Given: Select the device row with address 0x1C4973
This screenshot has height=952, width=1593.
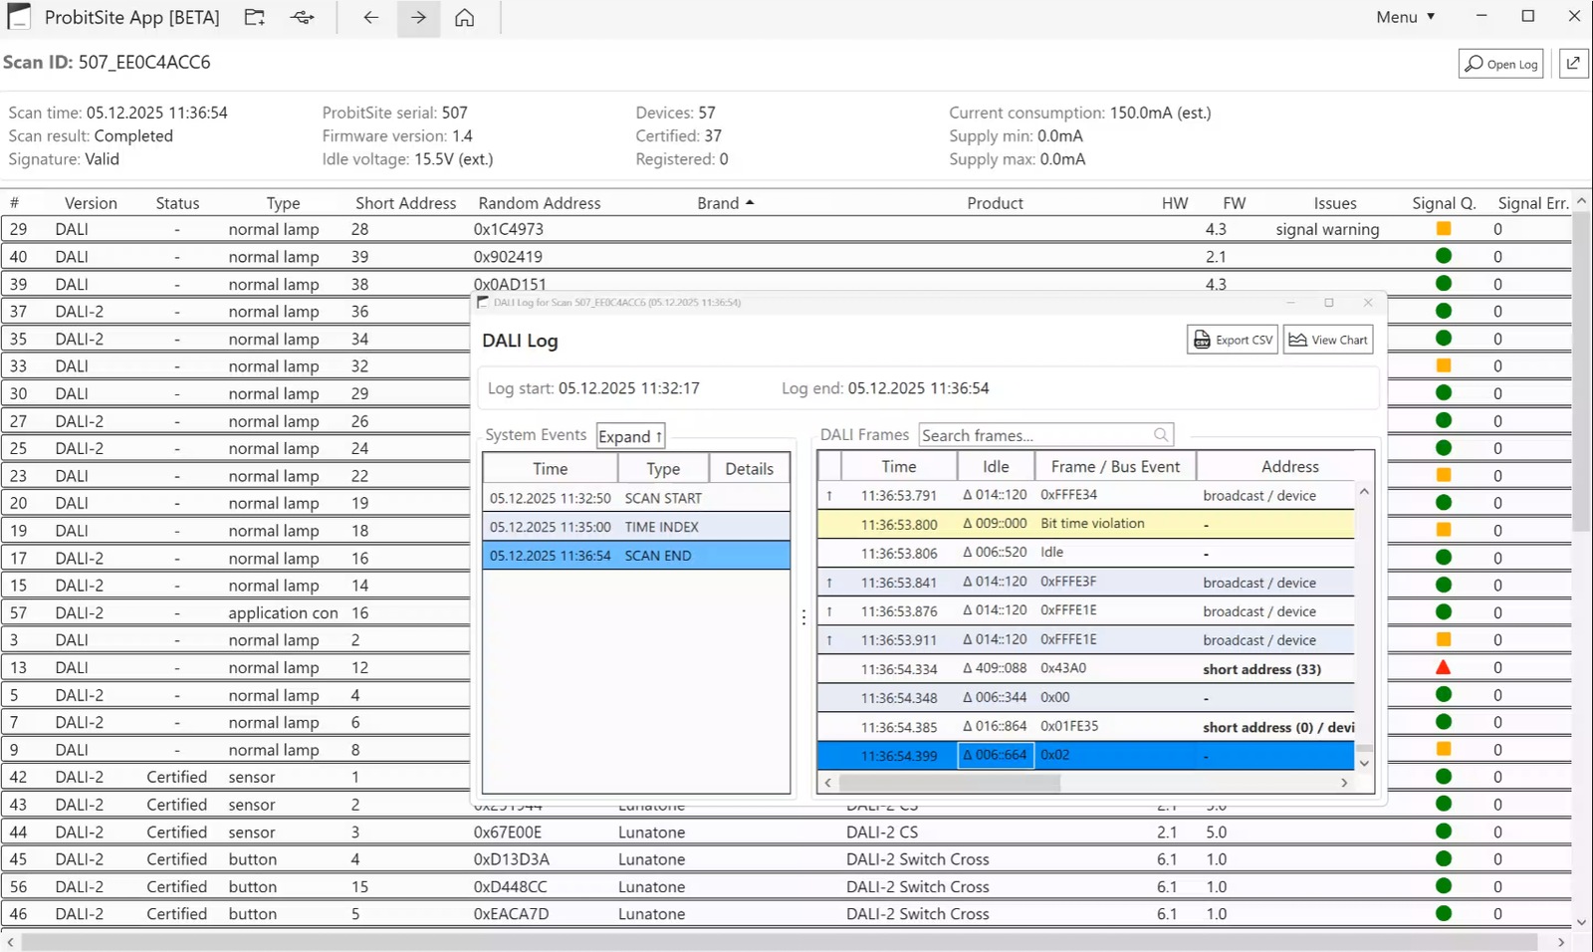Looking at the screenshot, I should 787,229.
